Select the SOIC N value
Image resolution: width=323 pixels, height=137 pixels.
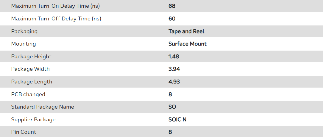pyautogui.click(x=177, y=120)
